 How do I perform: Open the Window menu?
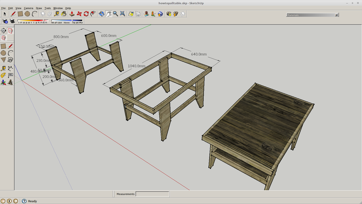tap(58, 8)
